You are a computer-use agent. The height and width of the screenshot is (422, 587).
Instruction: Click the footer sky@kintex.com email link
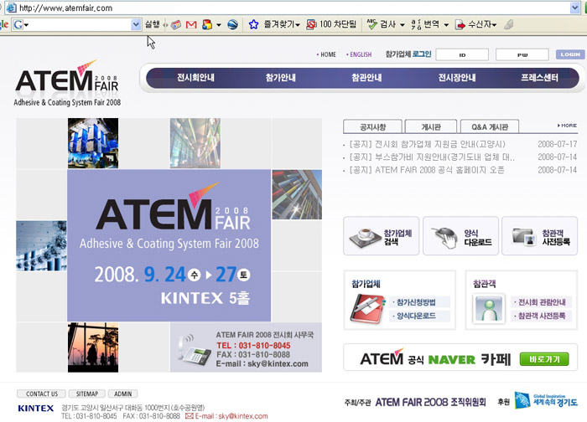pos(243,416)
